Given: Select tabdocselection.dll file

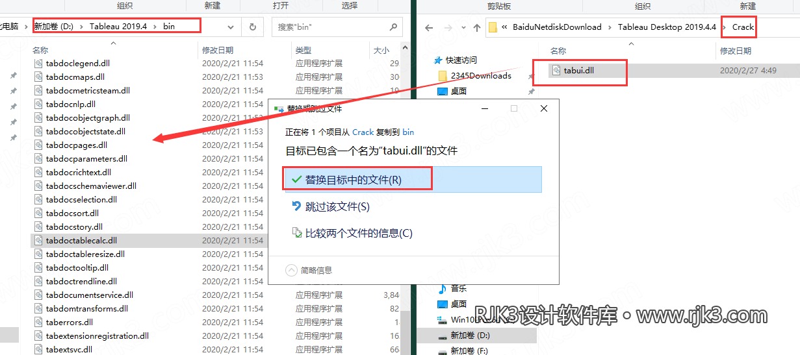Looking at the screenshot, I should click(x=81, y=199).
